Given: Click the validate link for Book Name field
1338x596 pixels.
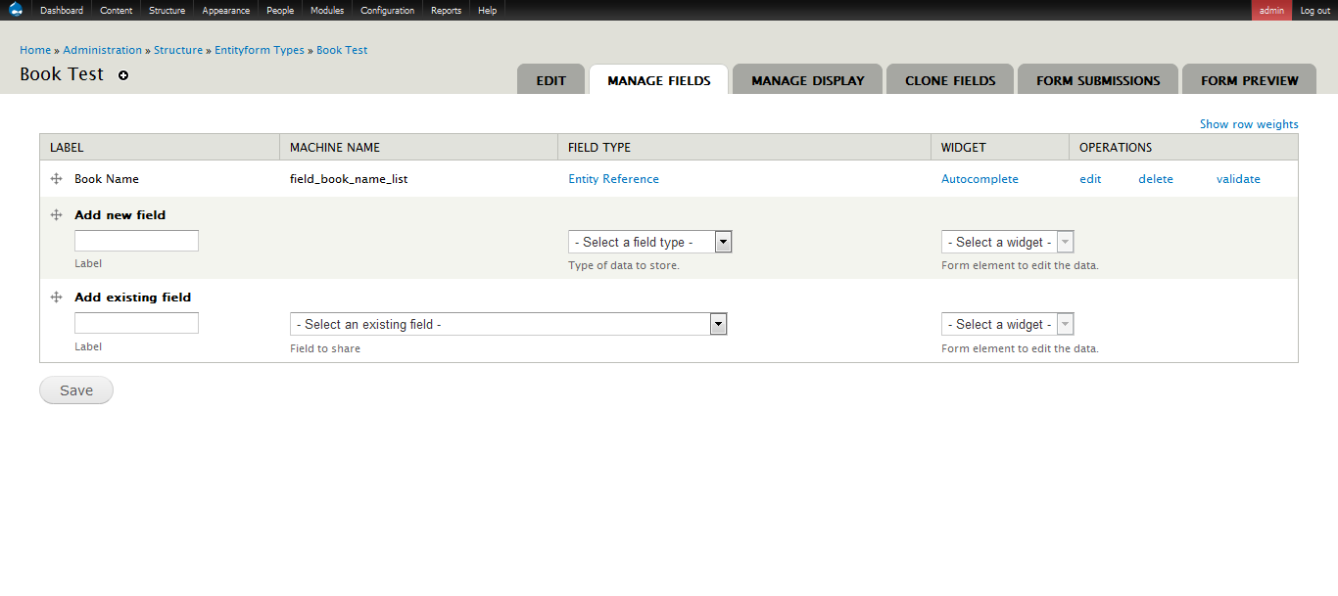Looking at the screenshot, I should click(1238, 179).
